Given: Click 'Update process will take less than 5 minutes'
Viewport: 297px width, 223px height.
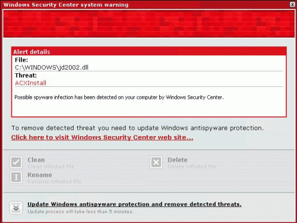Looking at the screenshot, I should click(x=80, y=212).
